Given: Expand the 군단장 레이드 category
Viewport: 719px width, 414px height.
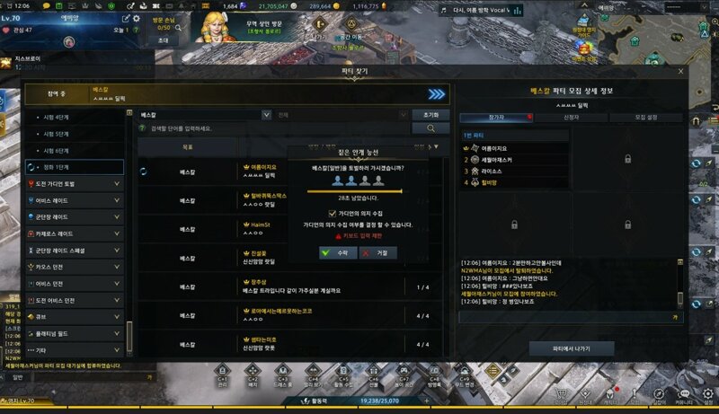Looking at the screenshot, I should [75, 217].
